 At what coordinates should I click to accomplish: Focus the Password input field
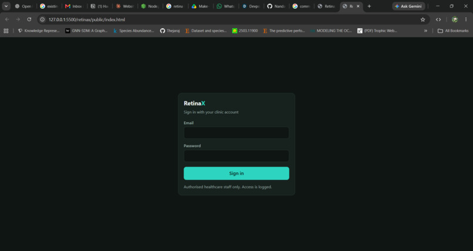pos(236,156)
